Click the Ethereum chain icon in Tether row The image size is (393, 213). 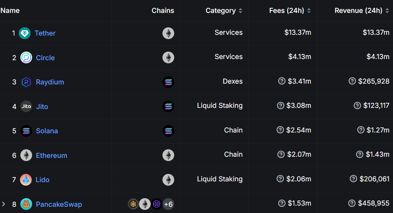click(168, 33)
